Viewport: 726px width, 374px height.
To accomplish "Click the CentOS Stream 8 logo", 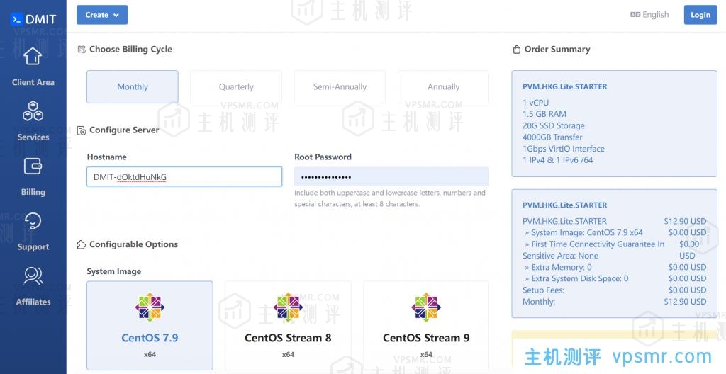I will click(288, 307).
